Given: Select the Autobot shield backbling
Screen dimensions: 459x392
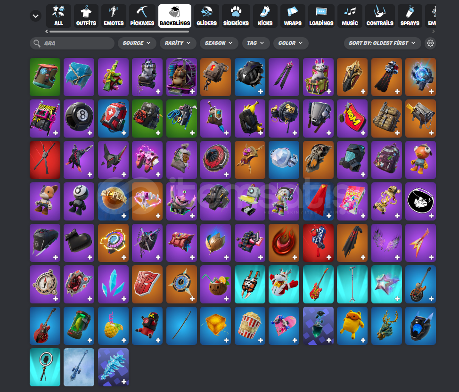Looking at the screenshot, I should click(x=147, y=285).
